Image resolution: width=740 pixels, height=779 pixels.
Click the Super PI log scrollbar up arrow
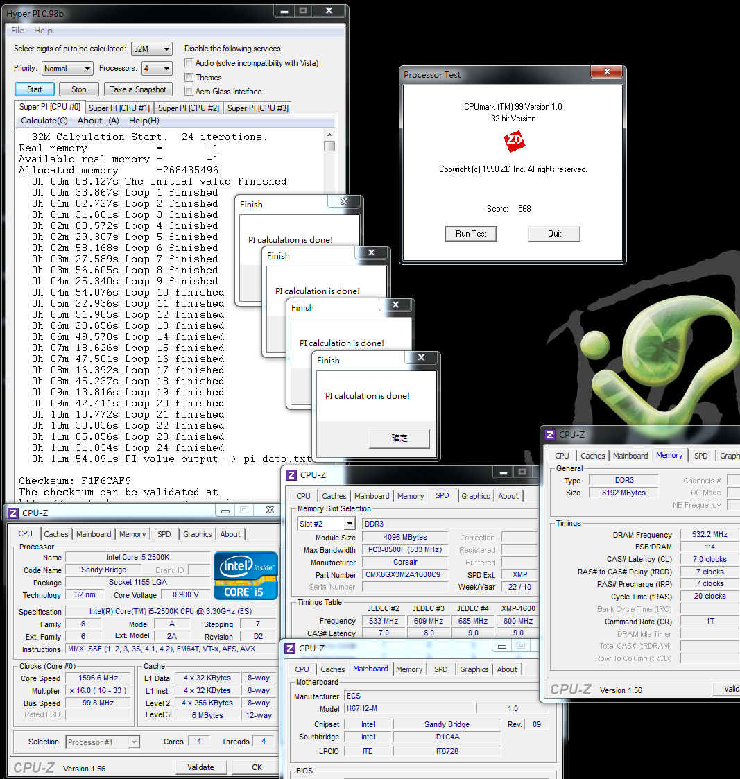[x=329, y=135]
